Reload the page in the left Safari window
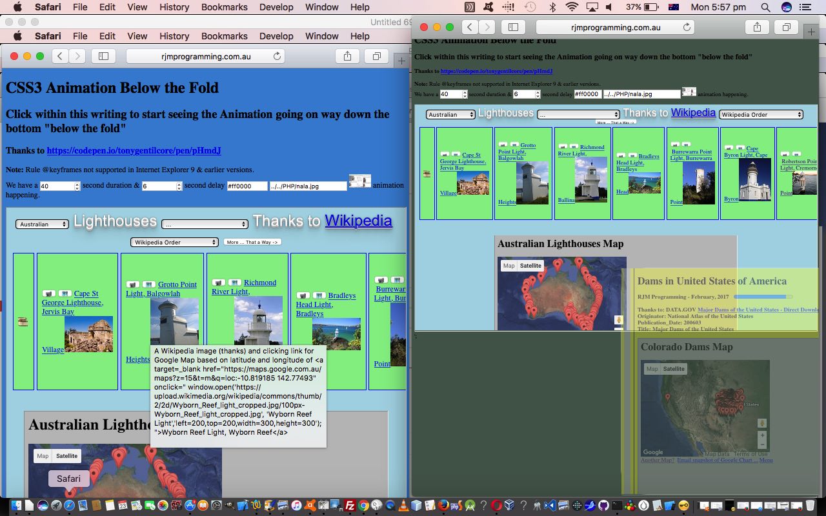This screenshot has width=826, height=516. (x=277, y=56)
